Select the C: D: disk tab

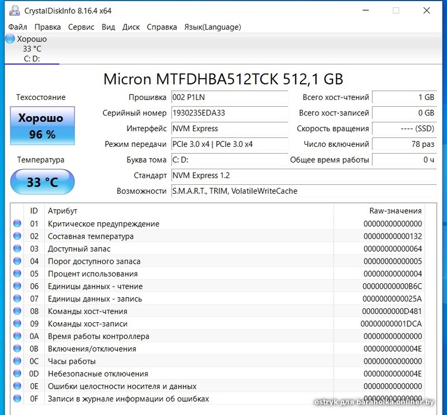[32, 49]
